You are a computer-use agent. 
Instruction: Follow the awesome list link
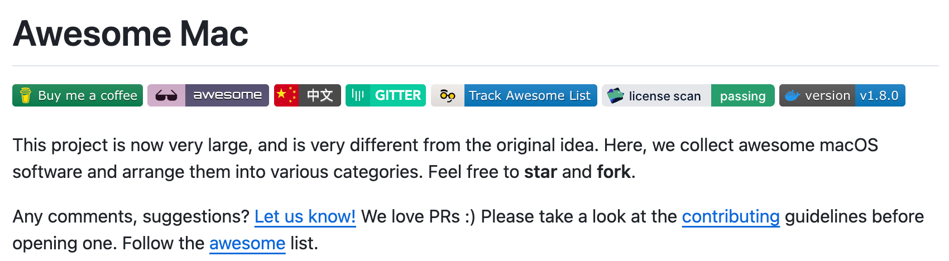tap(247, 243)
